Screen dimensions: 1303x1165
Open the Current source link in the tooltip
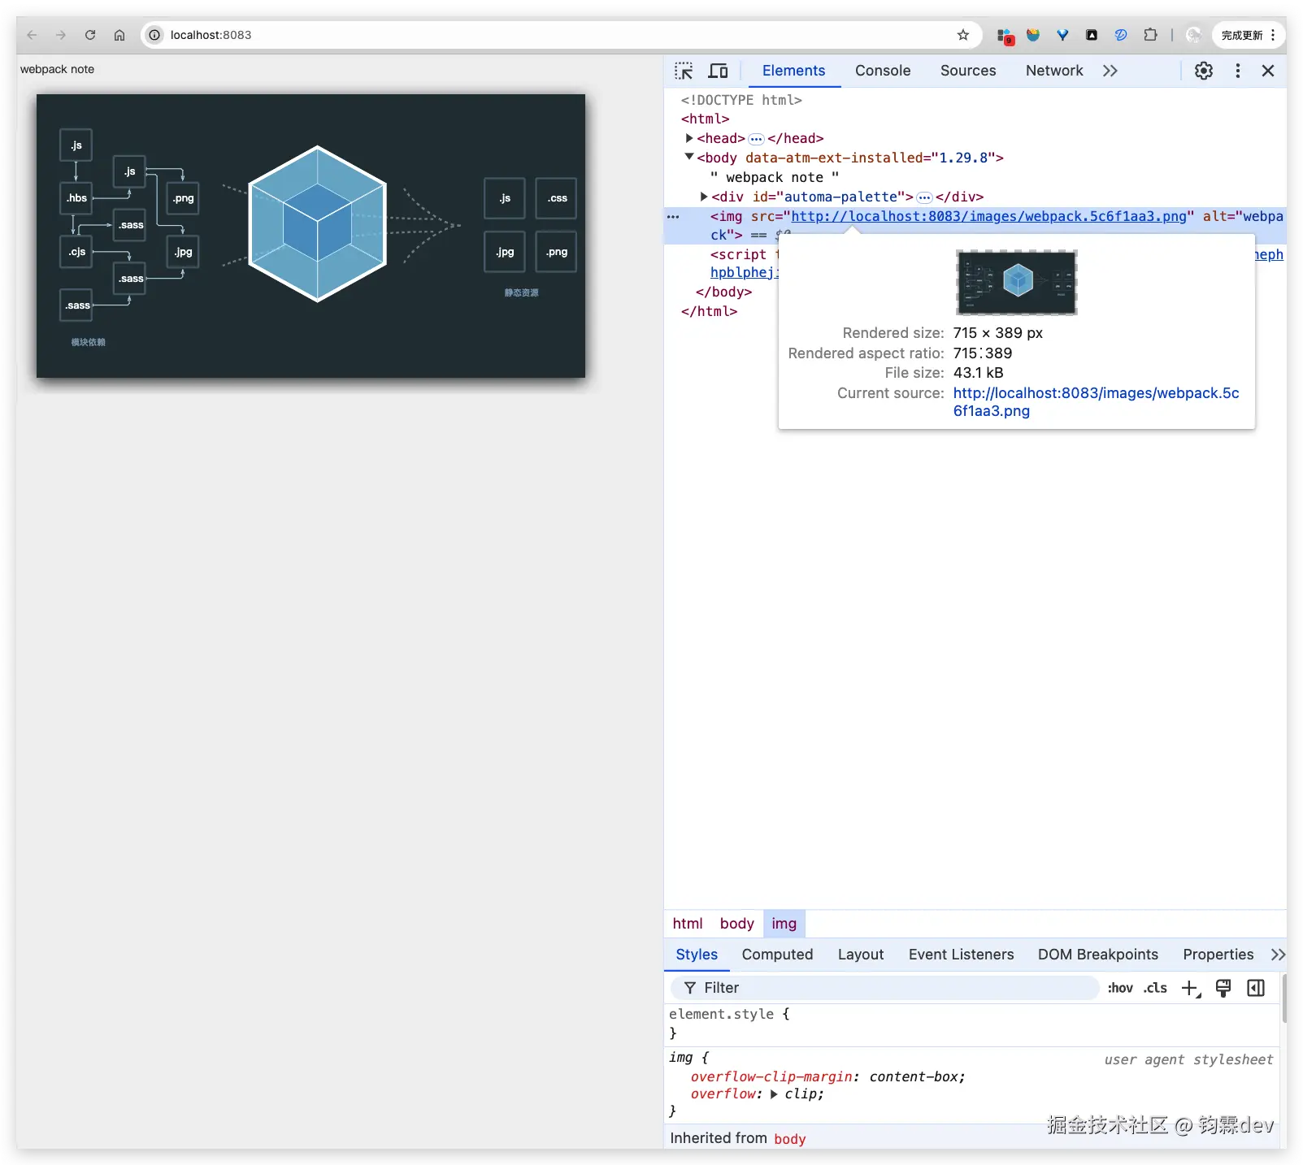(1096, 401)
